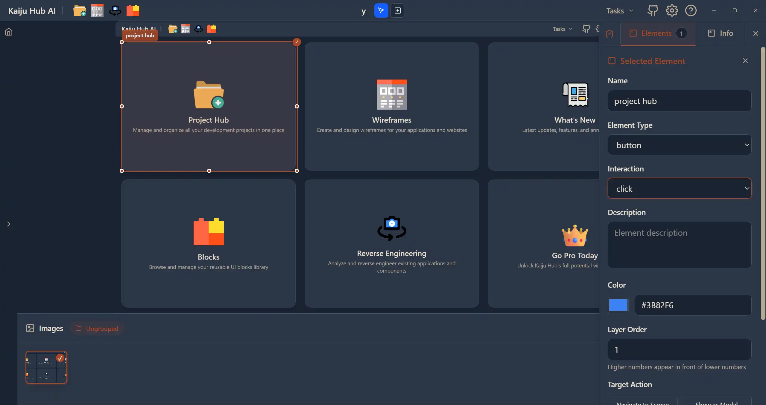Switch to the Info tab
766x405 pixels.
click(x=720, y=33)
